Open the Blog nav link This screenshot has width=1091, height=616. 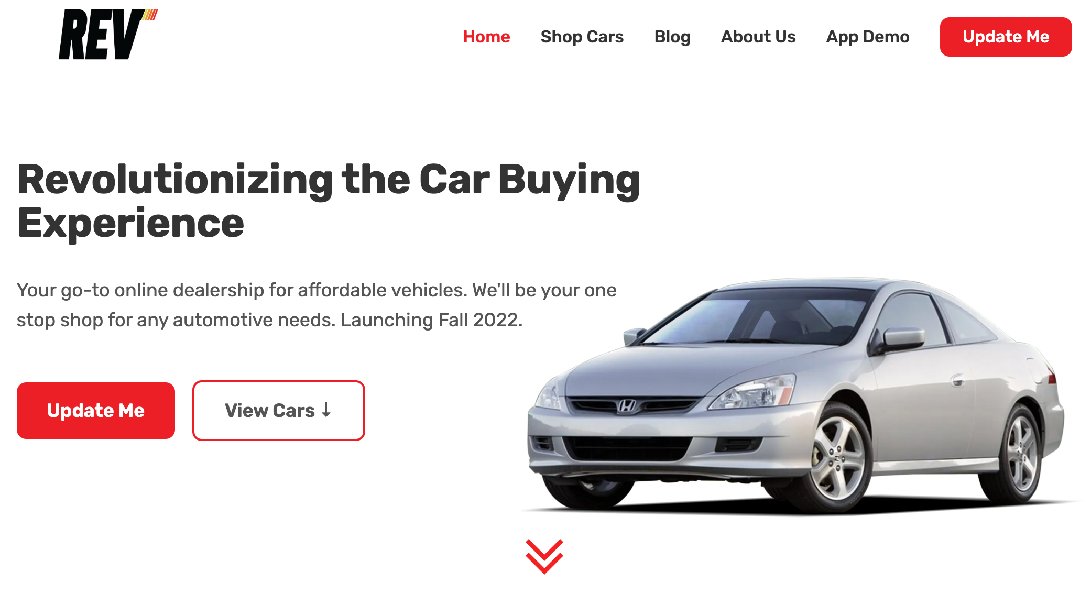672,37
